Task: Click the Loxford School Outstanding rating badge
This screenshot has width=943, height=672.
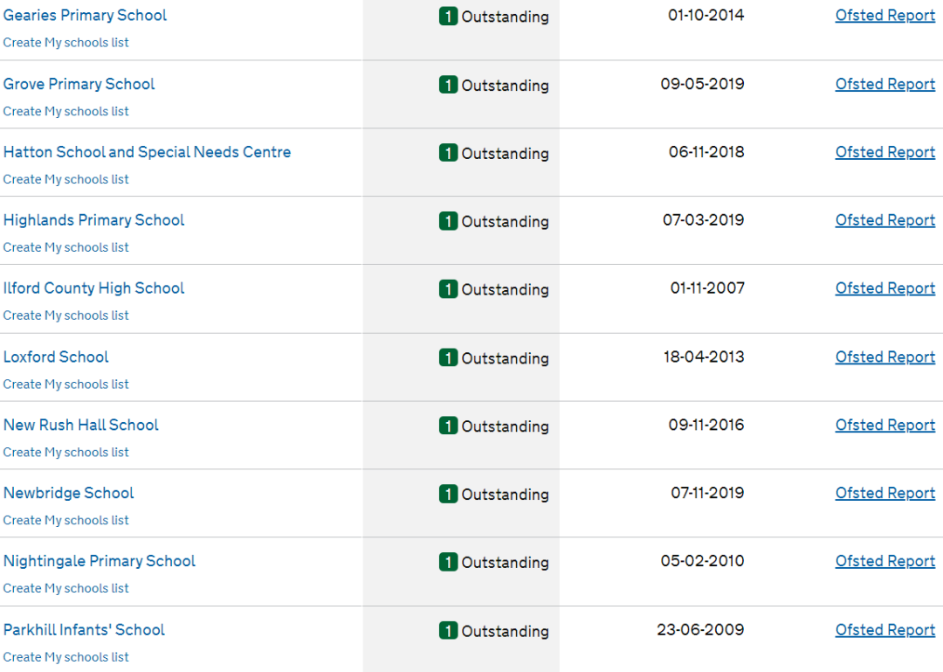Action: [448, 358]
